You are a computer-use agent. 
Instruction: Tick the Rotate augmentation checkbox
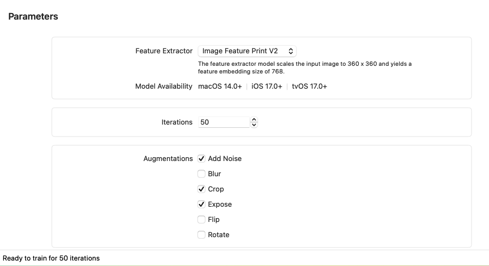click(x=202, y=235)
